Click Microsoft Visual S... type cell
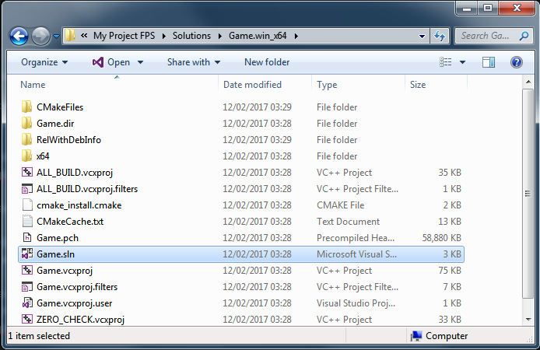This screenshot has height=350, width=540. [x=356, y=254]
